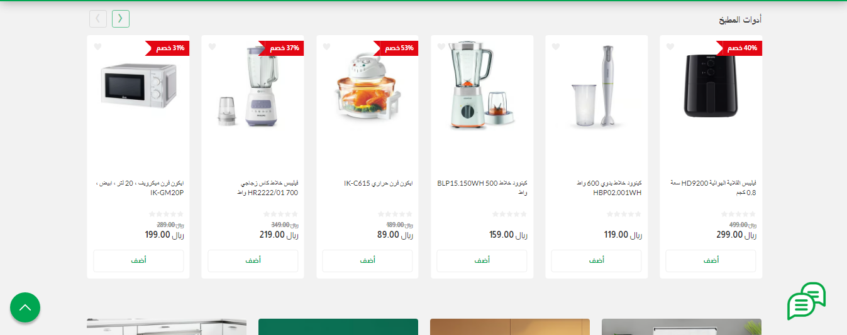Image resolution: width=847 pixels, height=335 pixels.
Task: Click heart icon on Philips glass blender
Action: (x=212, y=47)
